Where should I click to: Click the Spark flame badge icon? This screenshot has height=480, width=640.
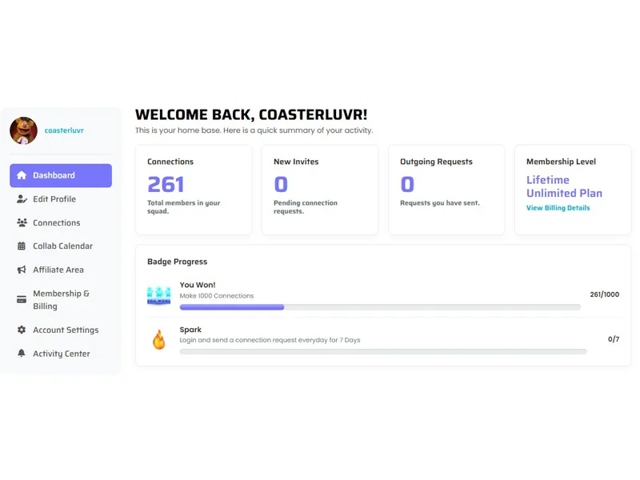158,340
